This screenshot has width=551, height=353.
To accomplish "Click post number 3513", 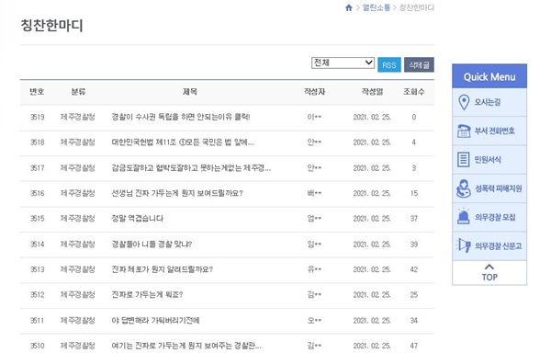I will (38, 269).
